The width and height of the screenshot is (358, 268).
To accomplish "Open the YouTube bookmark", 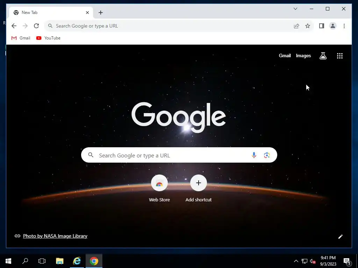I will coord(48,38).
